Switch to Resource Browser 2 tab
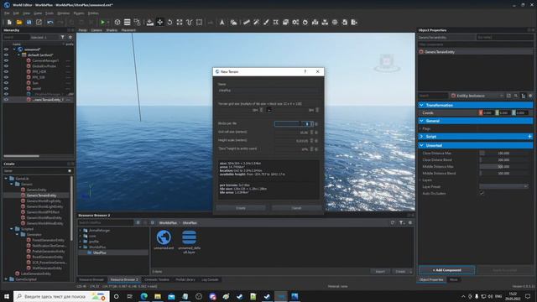The height and width of the screenshot is (302, 537). pyautogui.click(x=124, y=279)
